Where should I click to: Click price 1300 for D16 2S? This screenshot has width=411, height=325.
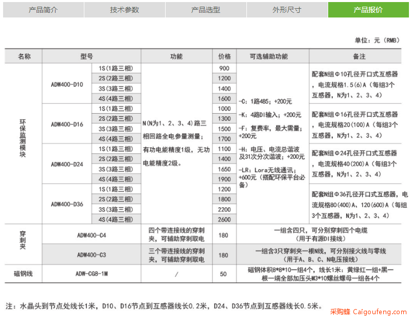coord(224,118)
